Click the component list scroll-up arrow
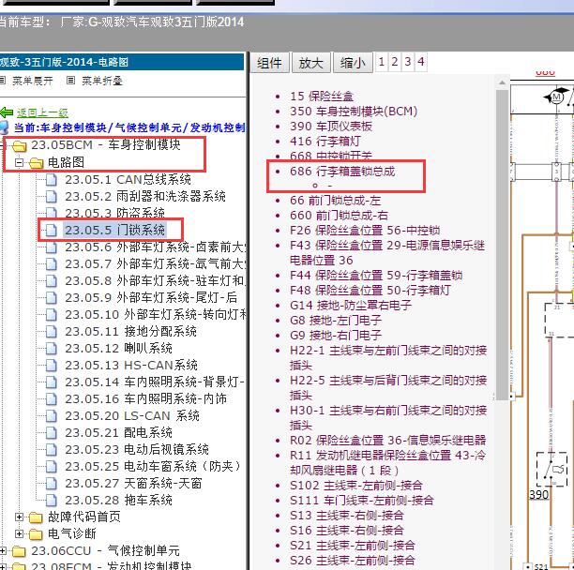The width and height of the screenshot is (574, 570). point(503,83)
